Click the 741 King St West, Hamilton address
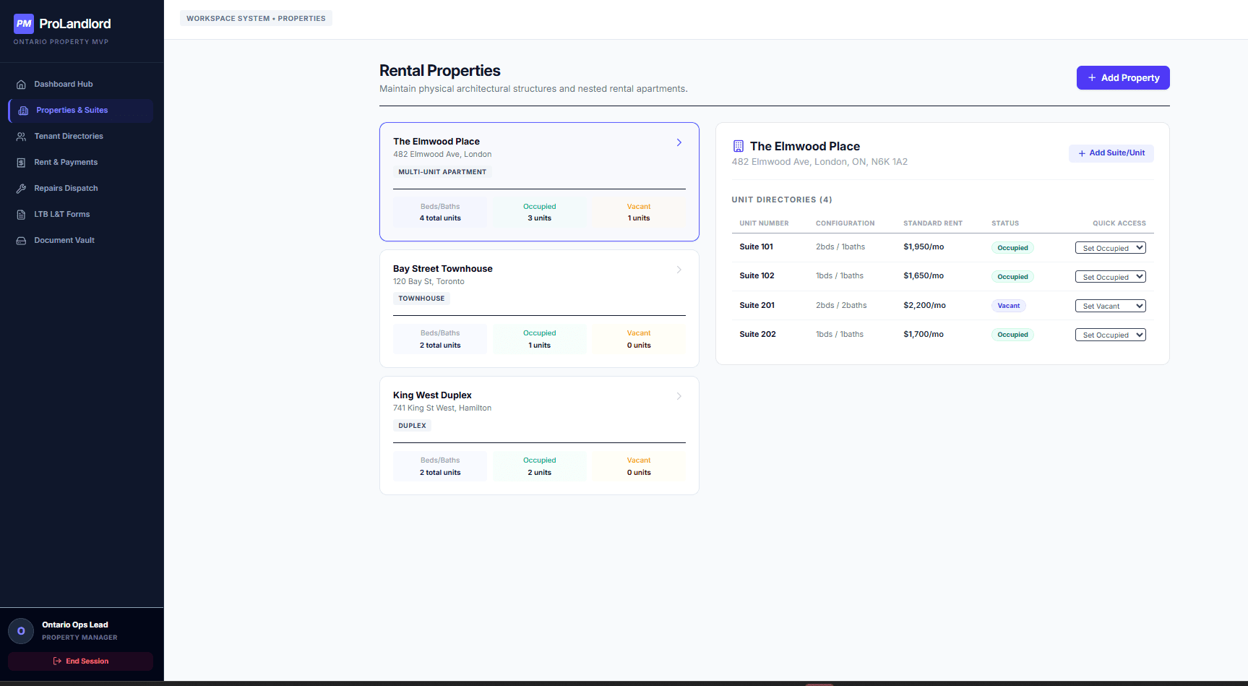 click(442, 408)
